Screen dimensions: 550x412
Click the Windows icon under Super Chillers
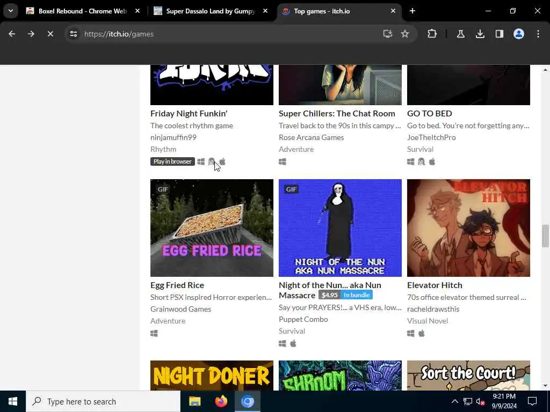pyautogui.click(x=283, y=161)
